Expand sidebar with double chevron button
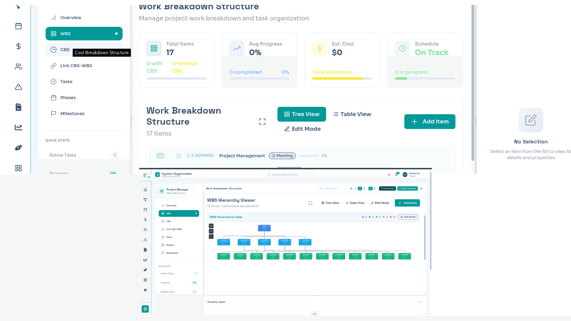 tap(149, 177)
